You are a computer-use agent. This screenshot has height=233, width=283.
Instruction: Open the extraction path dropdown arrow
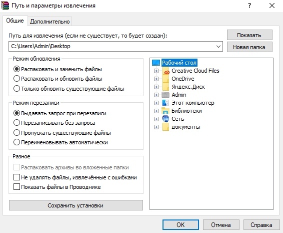point(218,46)
